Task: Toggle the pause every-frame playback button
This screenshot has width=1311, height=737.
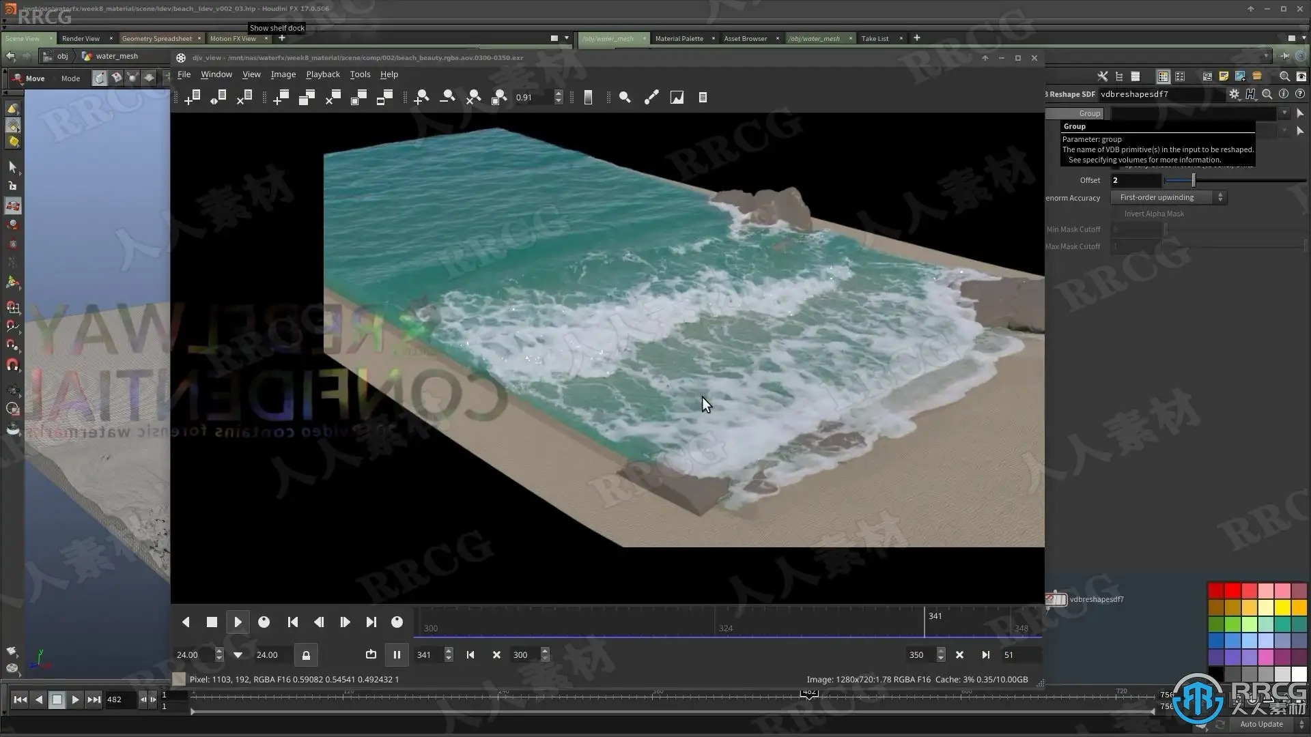Action: (x=397, y=655)
